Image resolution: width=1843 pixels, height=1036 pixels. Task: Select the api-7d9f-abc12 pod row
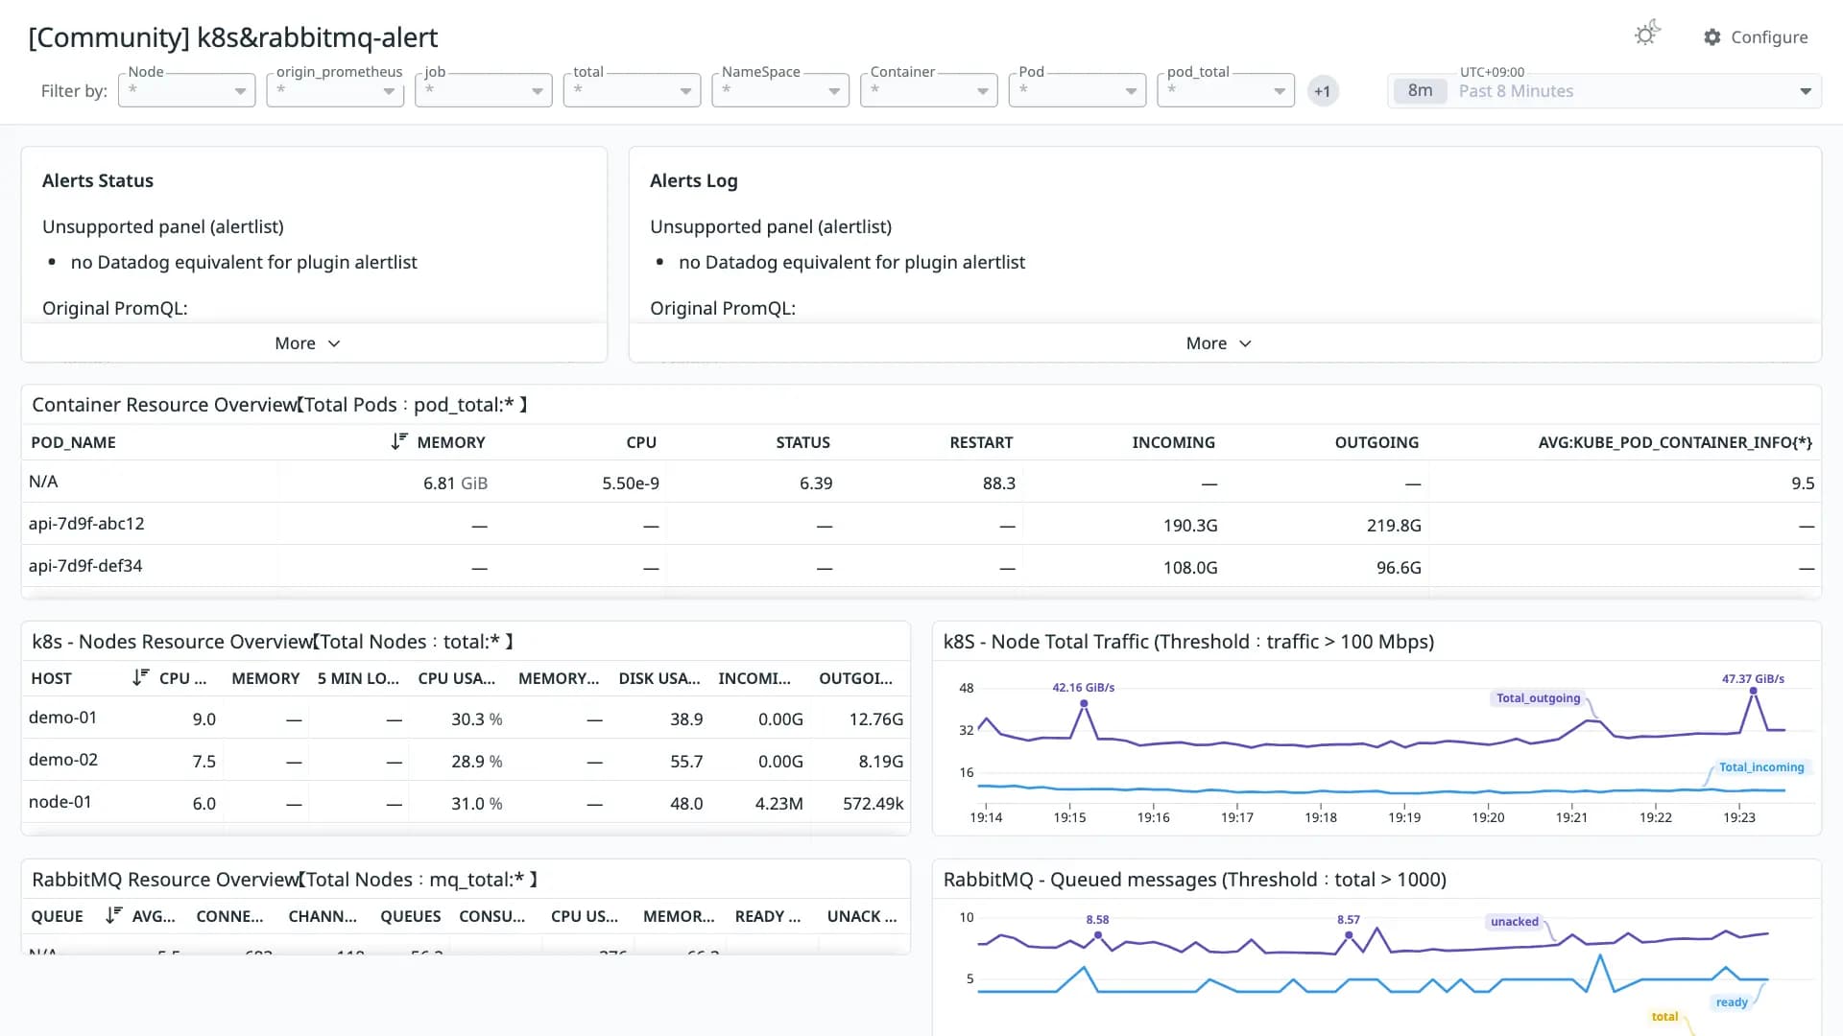(x=921, y=524)
